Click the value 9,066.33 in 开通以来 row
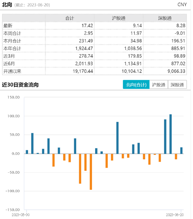 point(177,71)
